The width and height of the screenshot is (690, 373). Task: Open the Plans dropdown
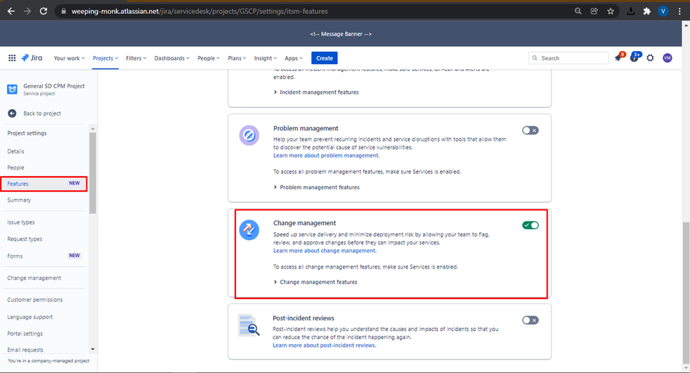(237, 58)
